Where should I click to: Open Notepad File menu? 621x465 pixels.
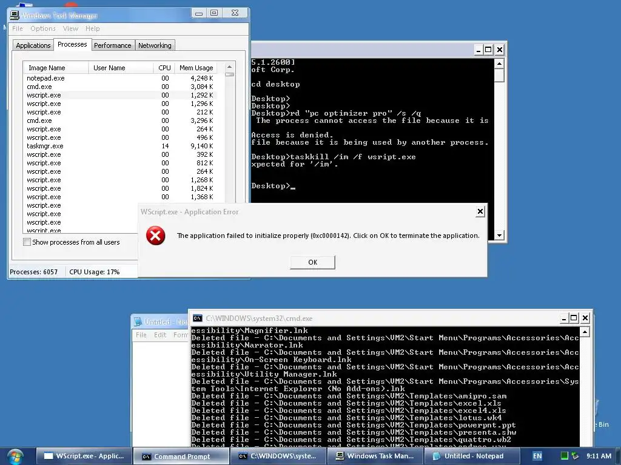pos(141,335)
